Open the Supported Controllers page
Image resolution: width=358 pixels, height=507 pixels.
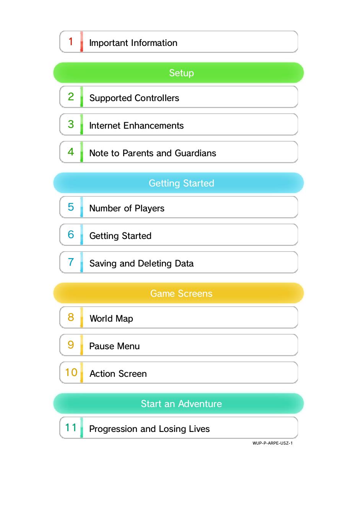(178, 97)
